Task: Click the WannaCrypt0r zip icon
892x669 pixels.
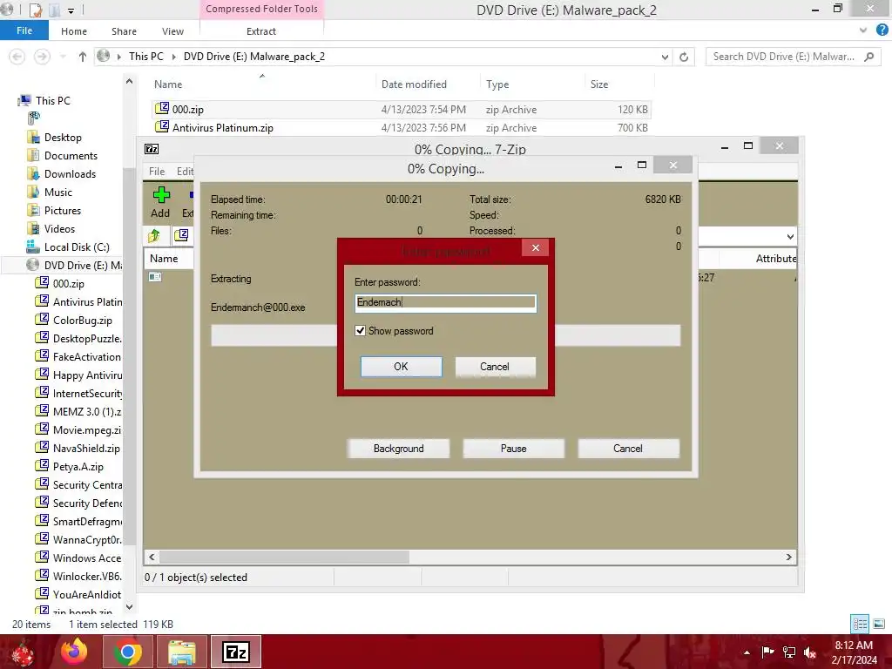Action: (x=42, y=538)
